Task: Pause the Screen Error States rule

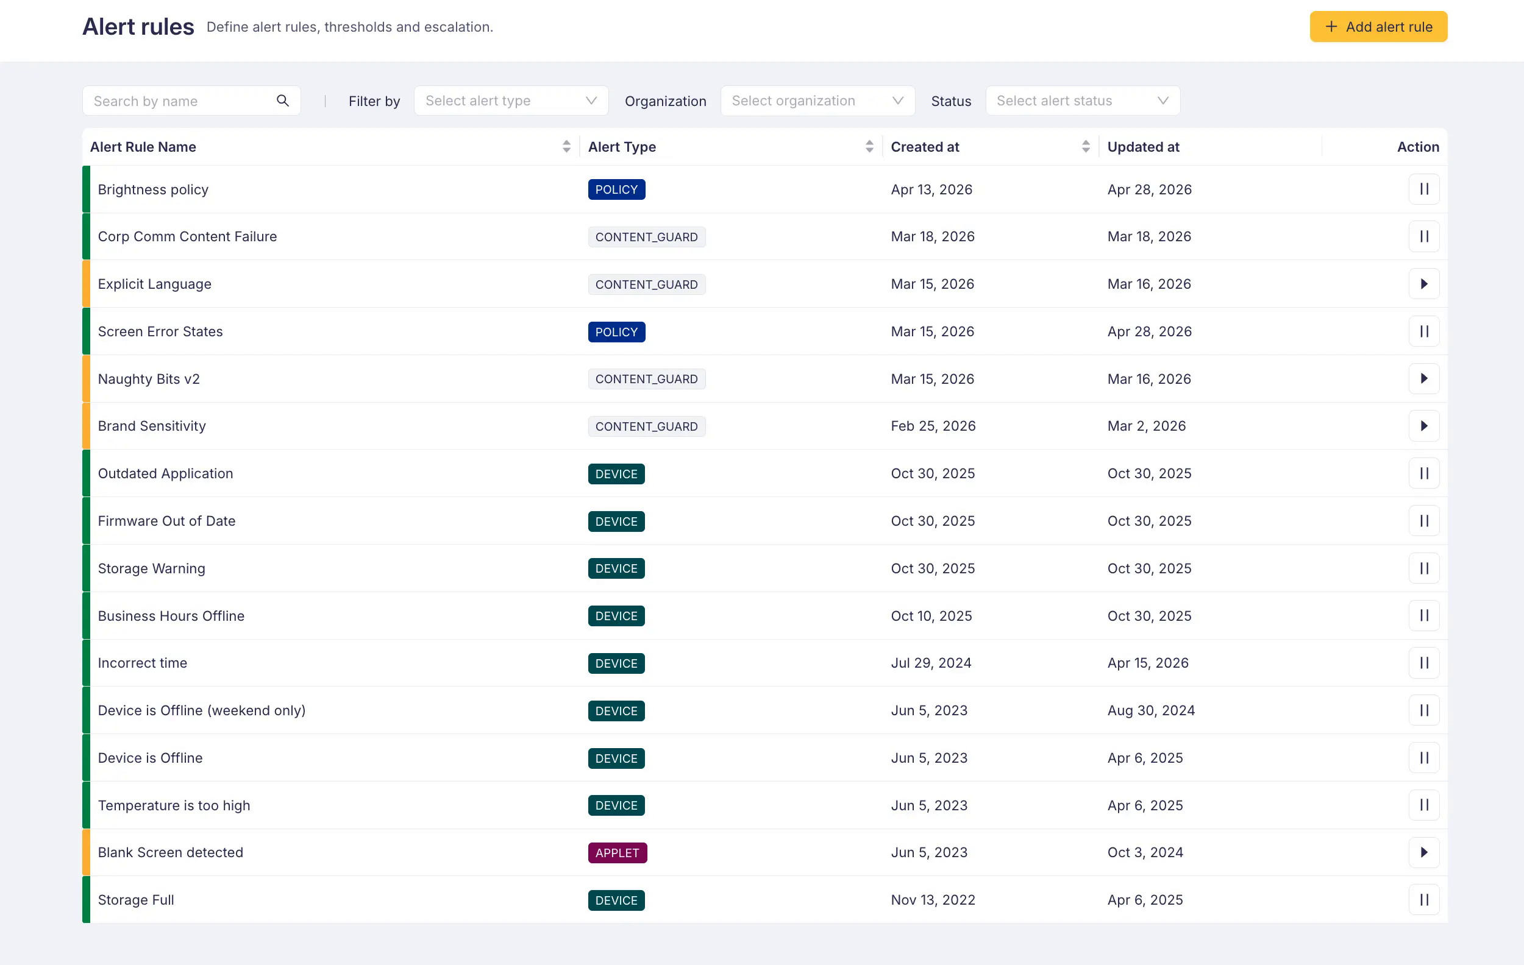Action: 1423,331
